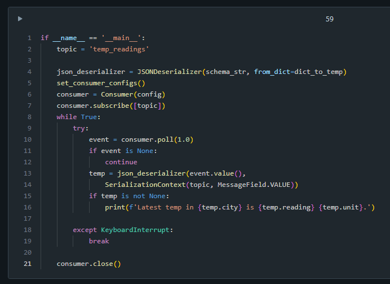Click the while True statement

pos(78,117)
